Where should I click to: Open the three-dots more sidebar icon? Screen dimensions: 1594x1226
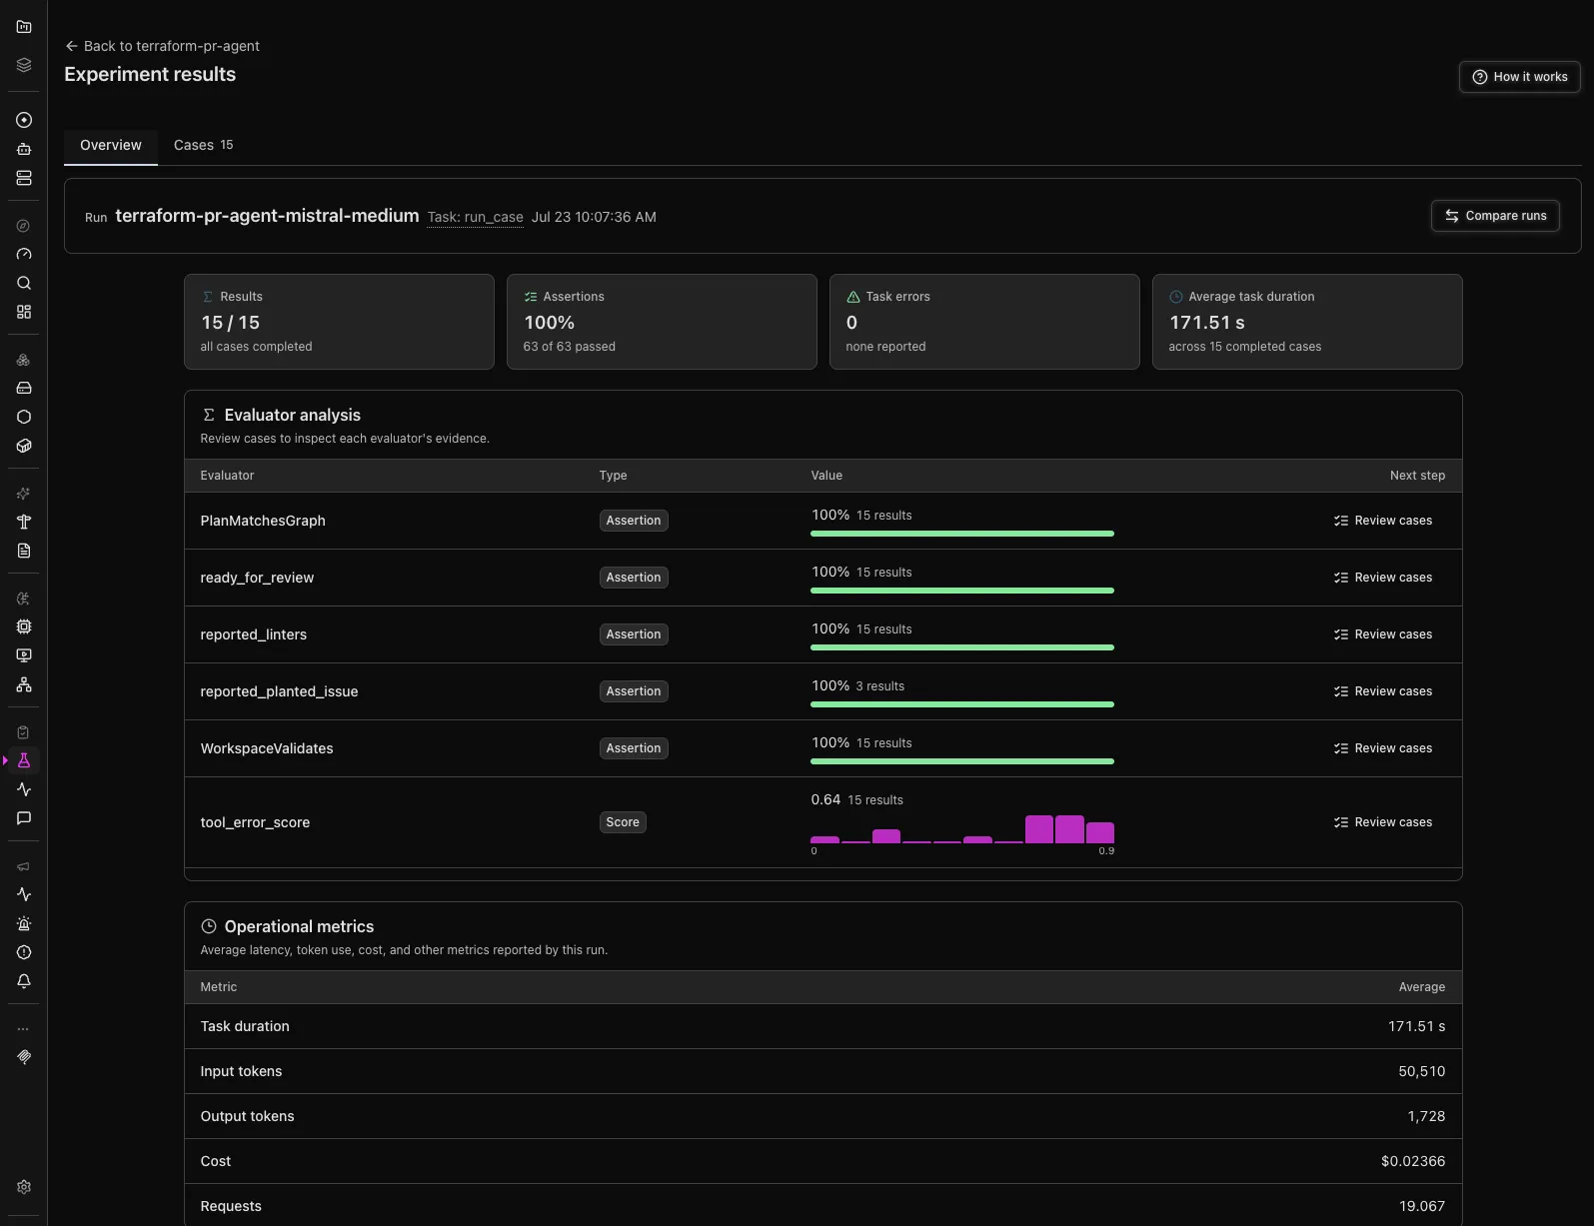coord(24,1028)
